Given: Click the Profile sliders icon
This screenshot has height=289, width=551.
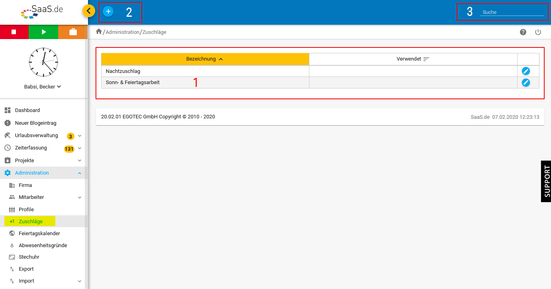Looking at the screenshot, I should tap(12, 209).
